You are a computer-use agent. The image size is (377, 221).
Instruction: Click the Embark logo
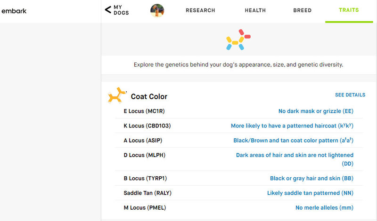click(14, 11)
